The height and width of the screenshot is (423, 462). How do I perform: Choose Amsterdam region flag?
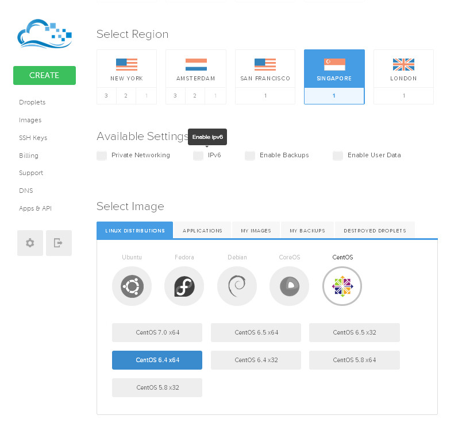pyautogui.click(x=196, y=64)
